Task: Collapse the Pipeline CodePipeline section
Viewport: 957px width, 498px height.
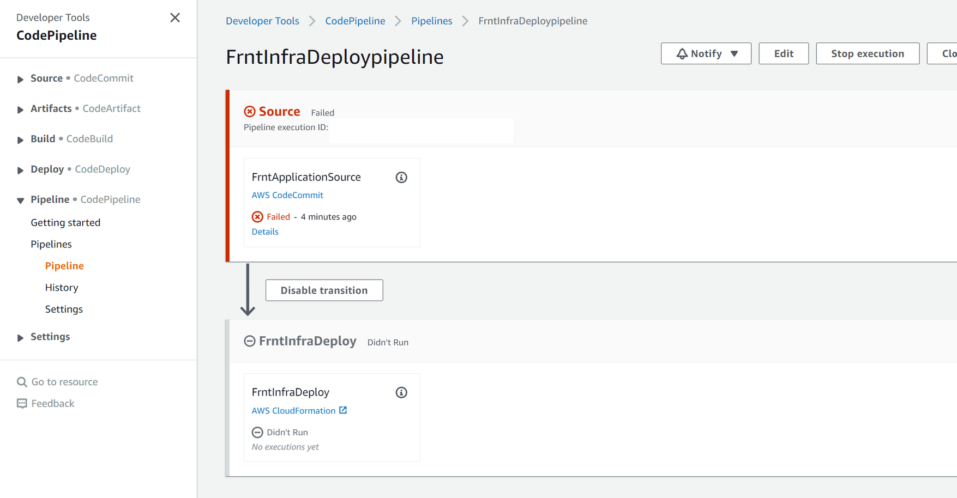Action: pos(20,199)
